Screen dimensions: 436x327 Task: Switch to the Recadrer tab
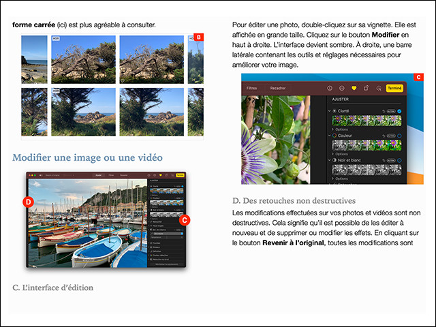(278, 88)
